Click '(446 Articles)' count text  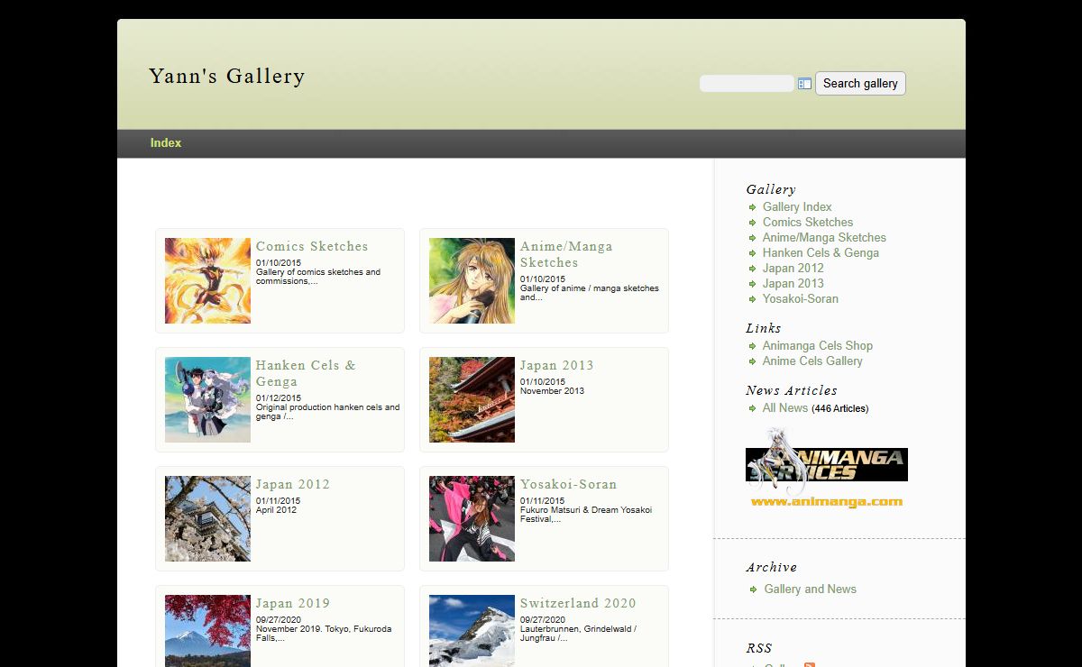(x=839, y=408)
